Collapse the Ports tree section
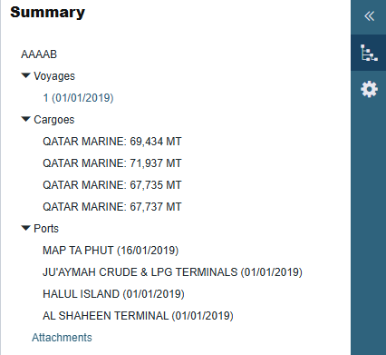The height and width of the screenshot is (355, 386). (26, 228)
